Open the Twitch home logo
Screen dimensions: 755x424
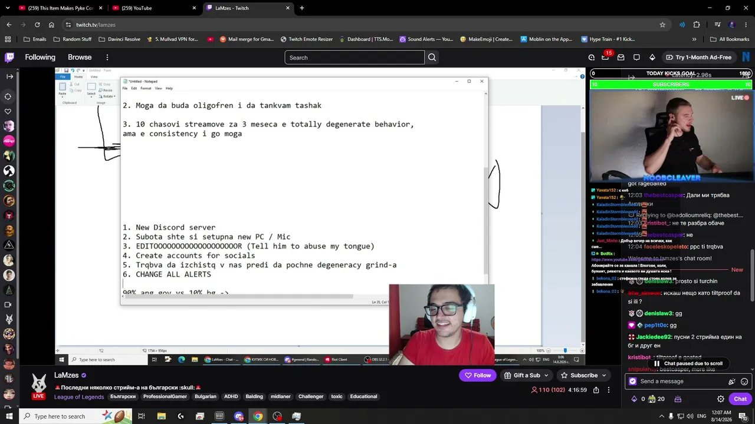click(x=9, y=57)
